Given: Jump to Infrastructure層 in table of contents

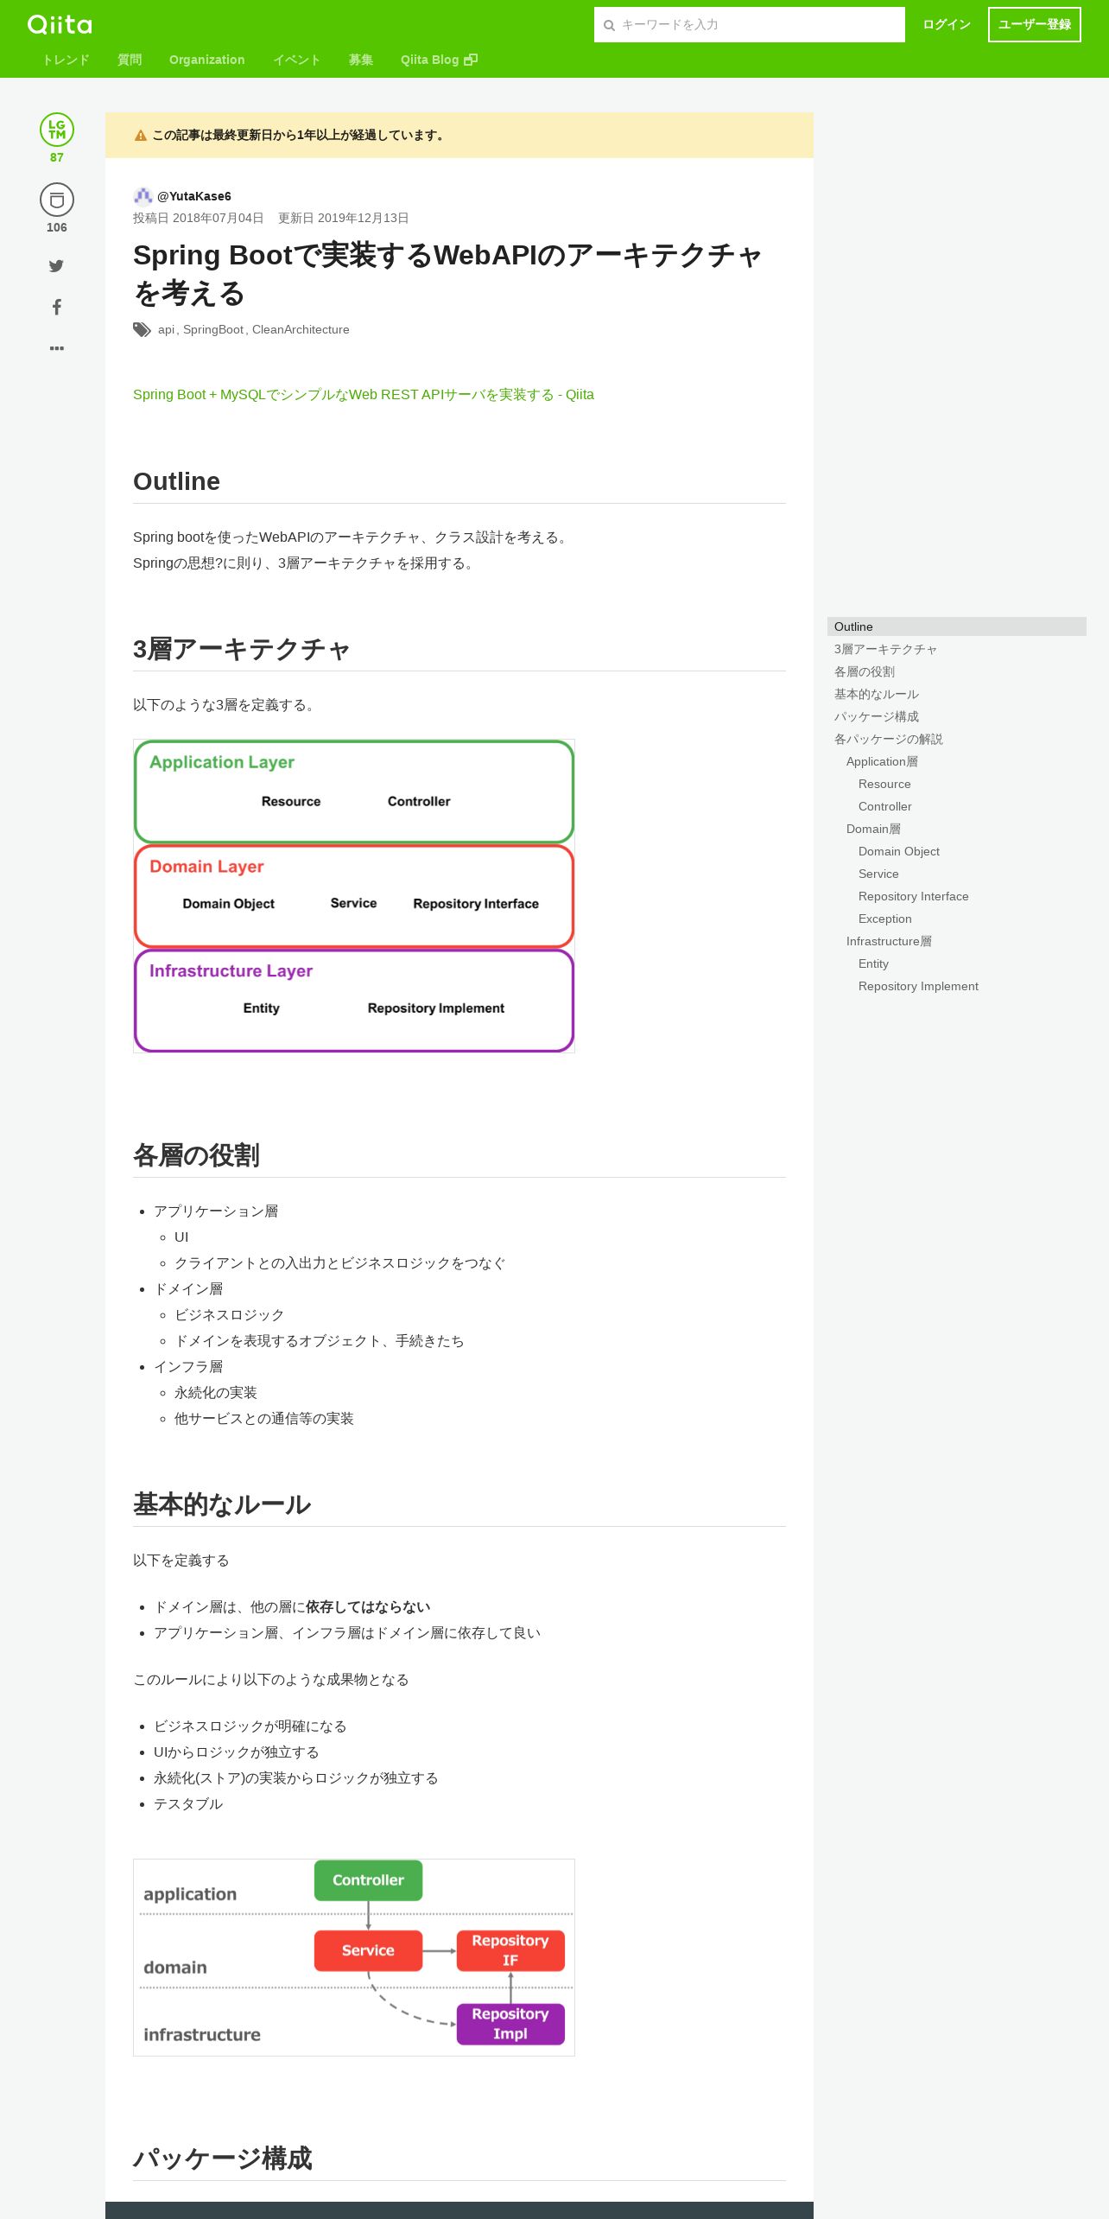Looking at the screenshot, I should click(889, 941).
